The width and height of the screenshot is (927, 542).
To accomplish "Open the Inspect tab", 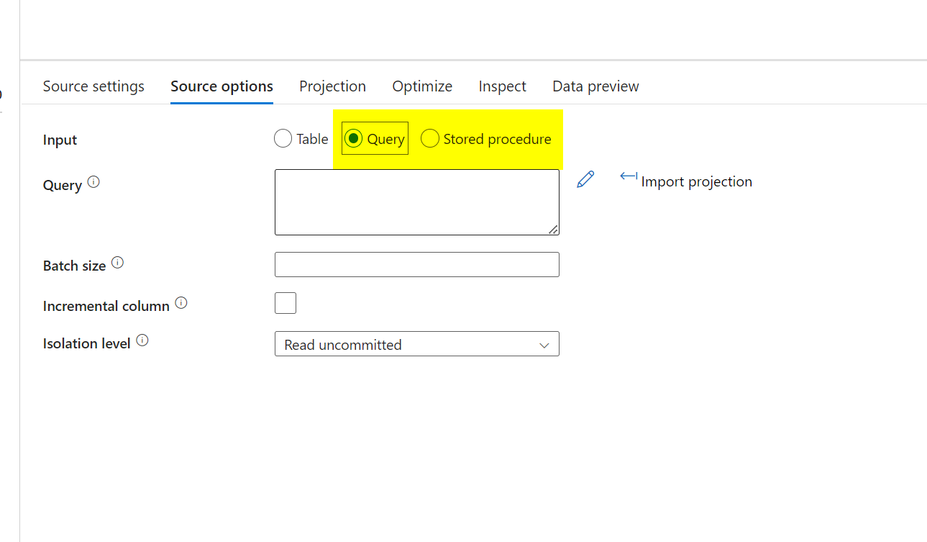I will (x=501, y=86).
